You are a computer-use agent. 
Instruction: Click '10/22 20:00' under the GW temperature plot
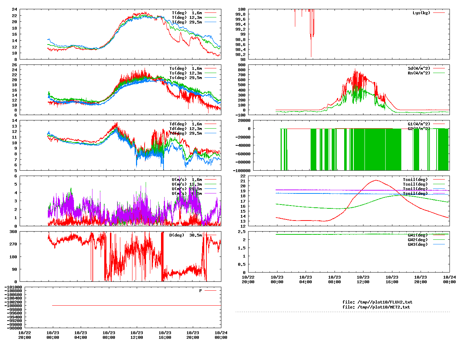(248, 279)
